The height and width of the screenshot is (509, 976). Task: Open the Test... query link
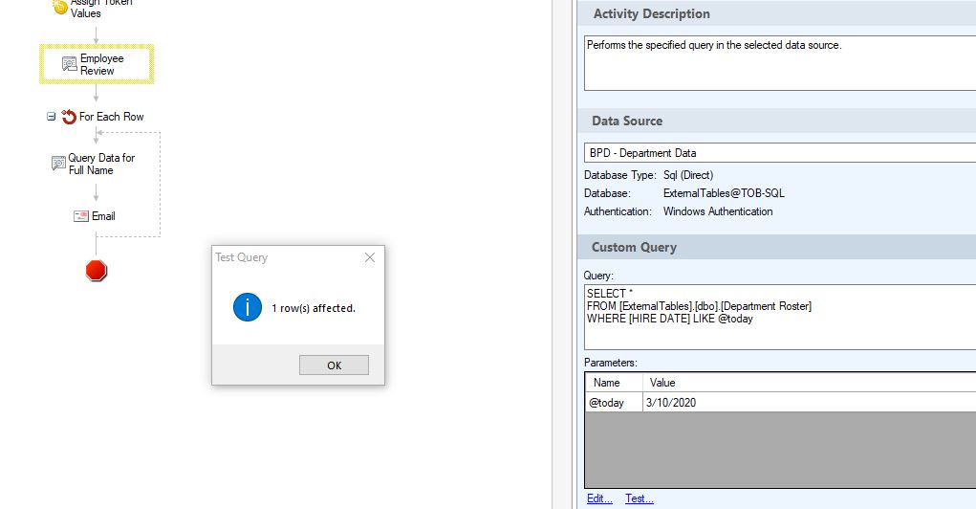pos(640,498)
